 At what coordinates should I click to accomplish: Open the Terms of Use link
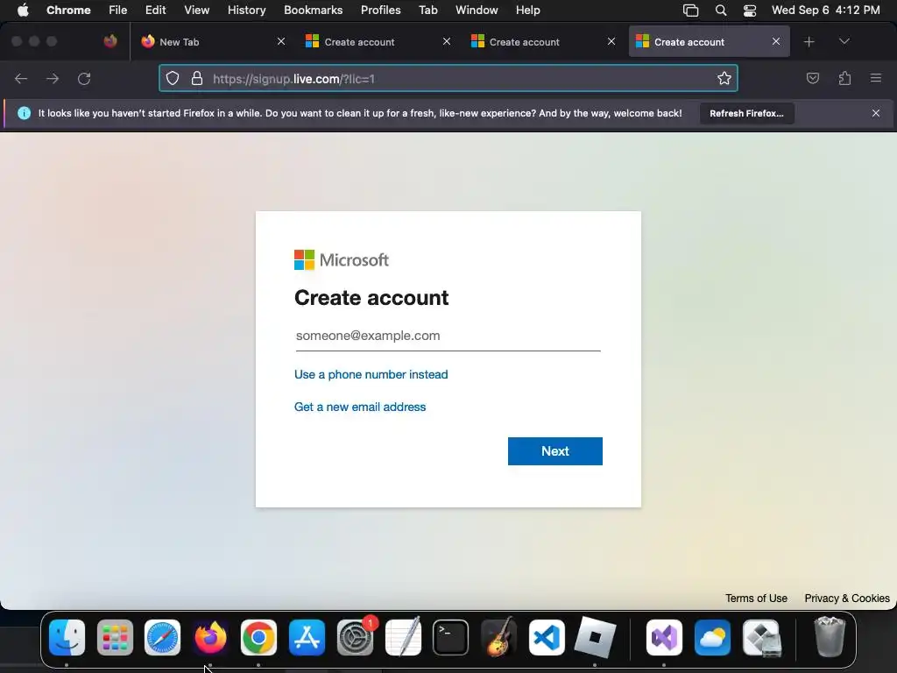click(756, 598)
